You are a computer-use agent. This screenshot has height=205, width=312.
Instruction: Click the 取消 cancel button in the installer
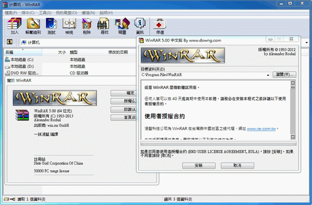(x=238, y=166)
